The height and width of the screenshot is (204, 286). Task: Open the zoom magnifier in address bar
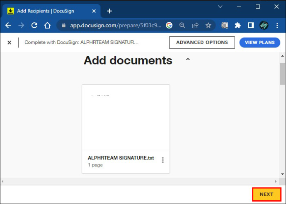point(182,25)
